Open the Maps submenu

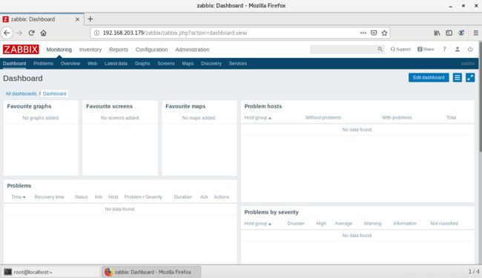point(188,63)
